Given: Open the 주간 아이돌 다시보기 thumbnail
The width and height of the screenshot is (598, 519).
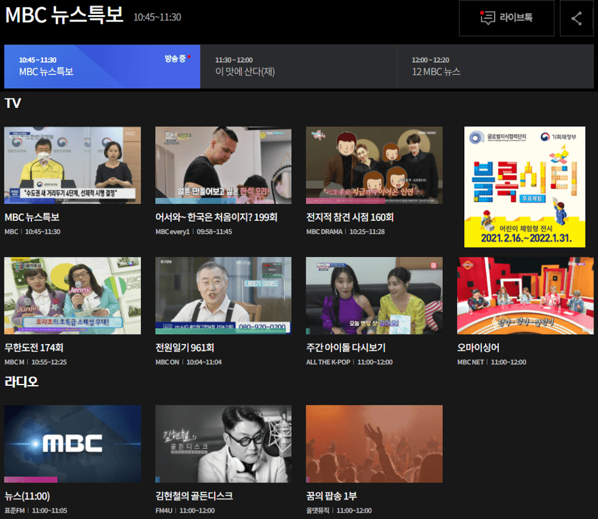Looking at the screenshot, I should click(x=373, y=295).
